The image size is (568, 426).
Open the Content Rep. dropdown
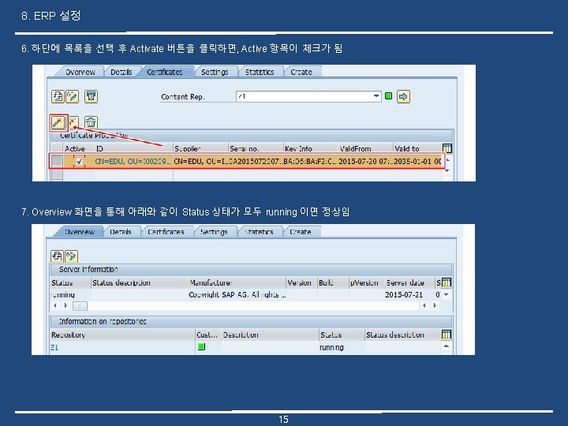[x=376, y=96]
